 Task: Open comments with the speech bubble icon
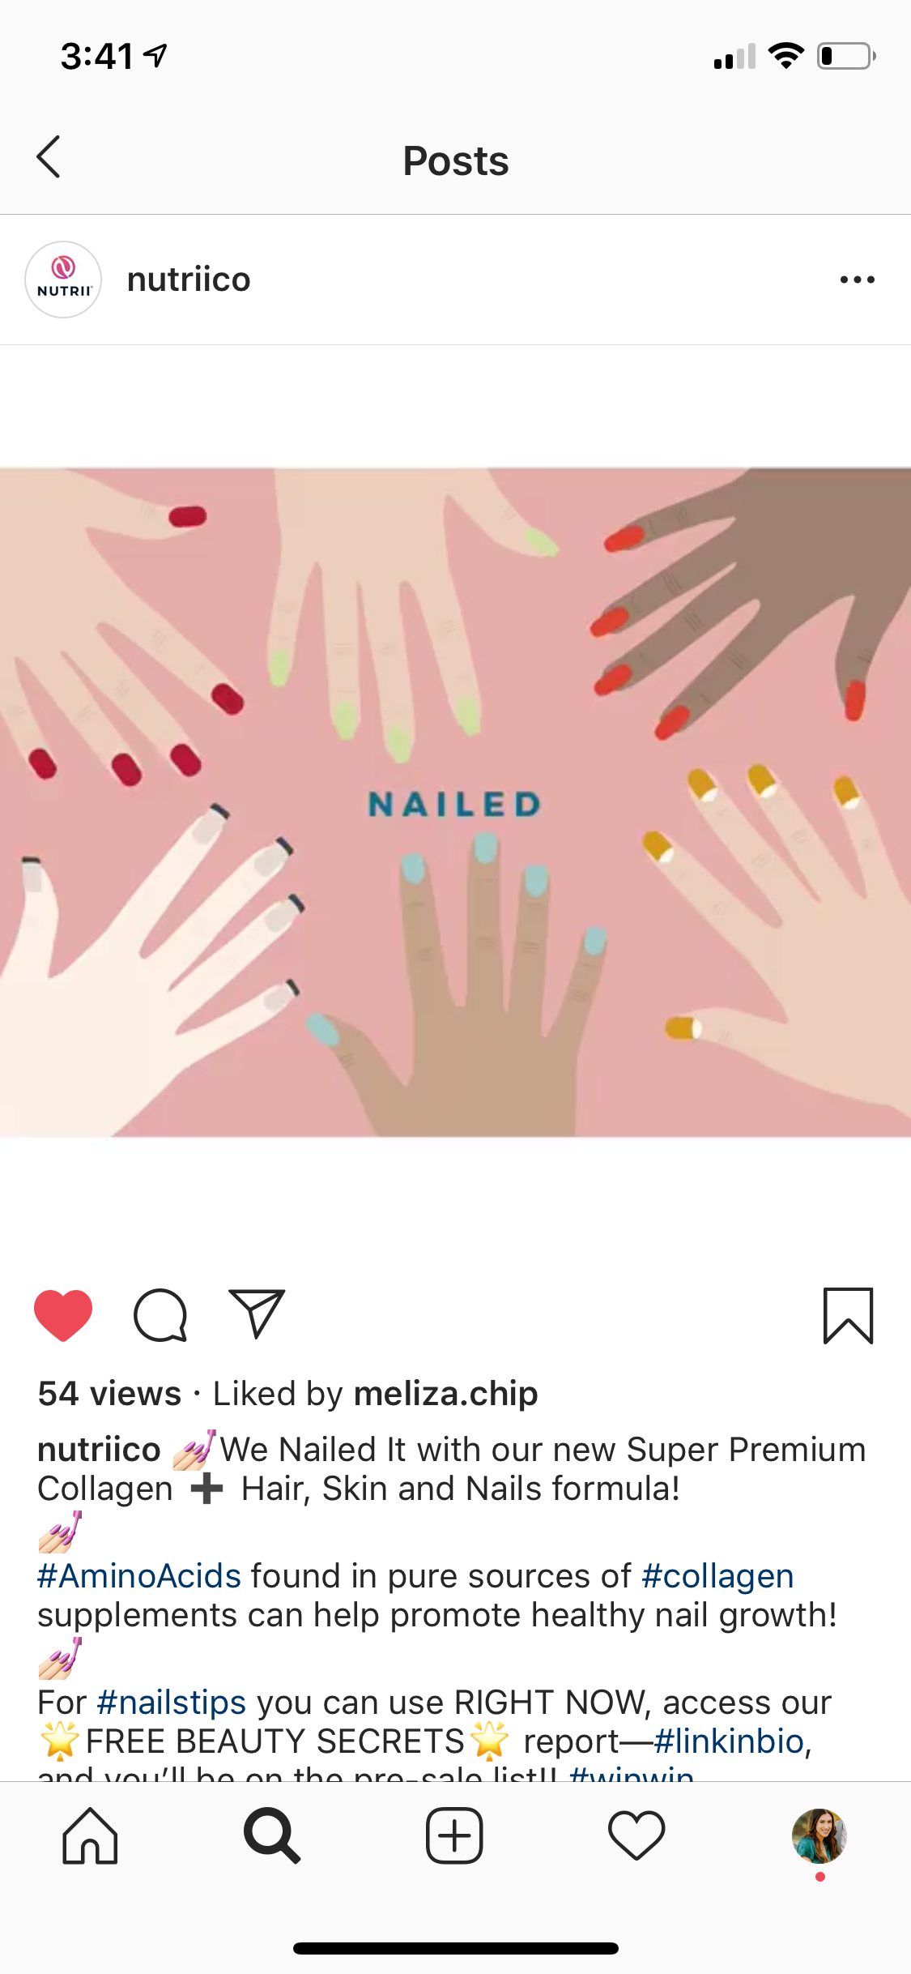pos(160,1314)
